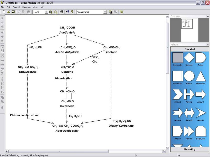Choose the Ellipse shape from the palette
Screen dimensions: 210x157
[x=189, y=76]
